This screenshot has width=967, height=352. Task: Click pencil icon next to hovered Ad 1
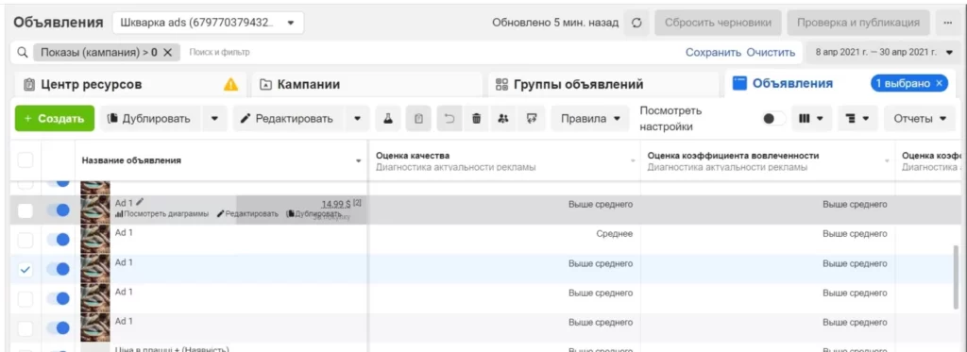click(x=140, y=202)
